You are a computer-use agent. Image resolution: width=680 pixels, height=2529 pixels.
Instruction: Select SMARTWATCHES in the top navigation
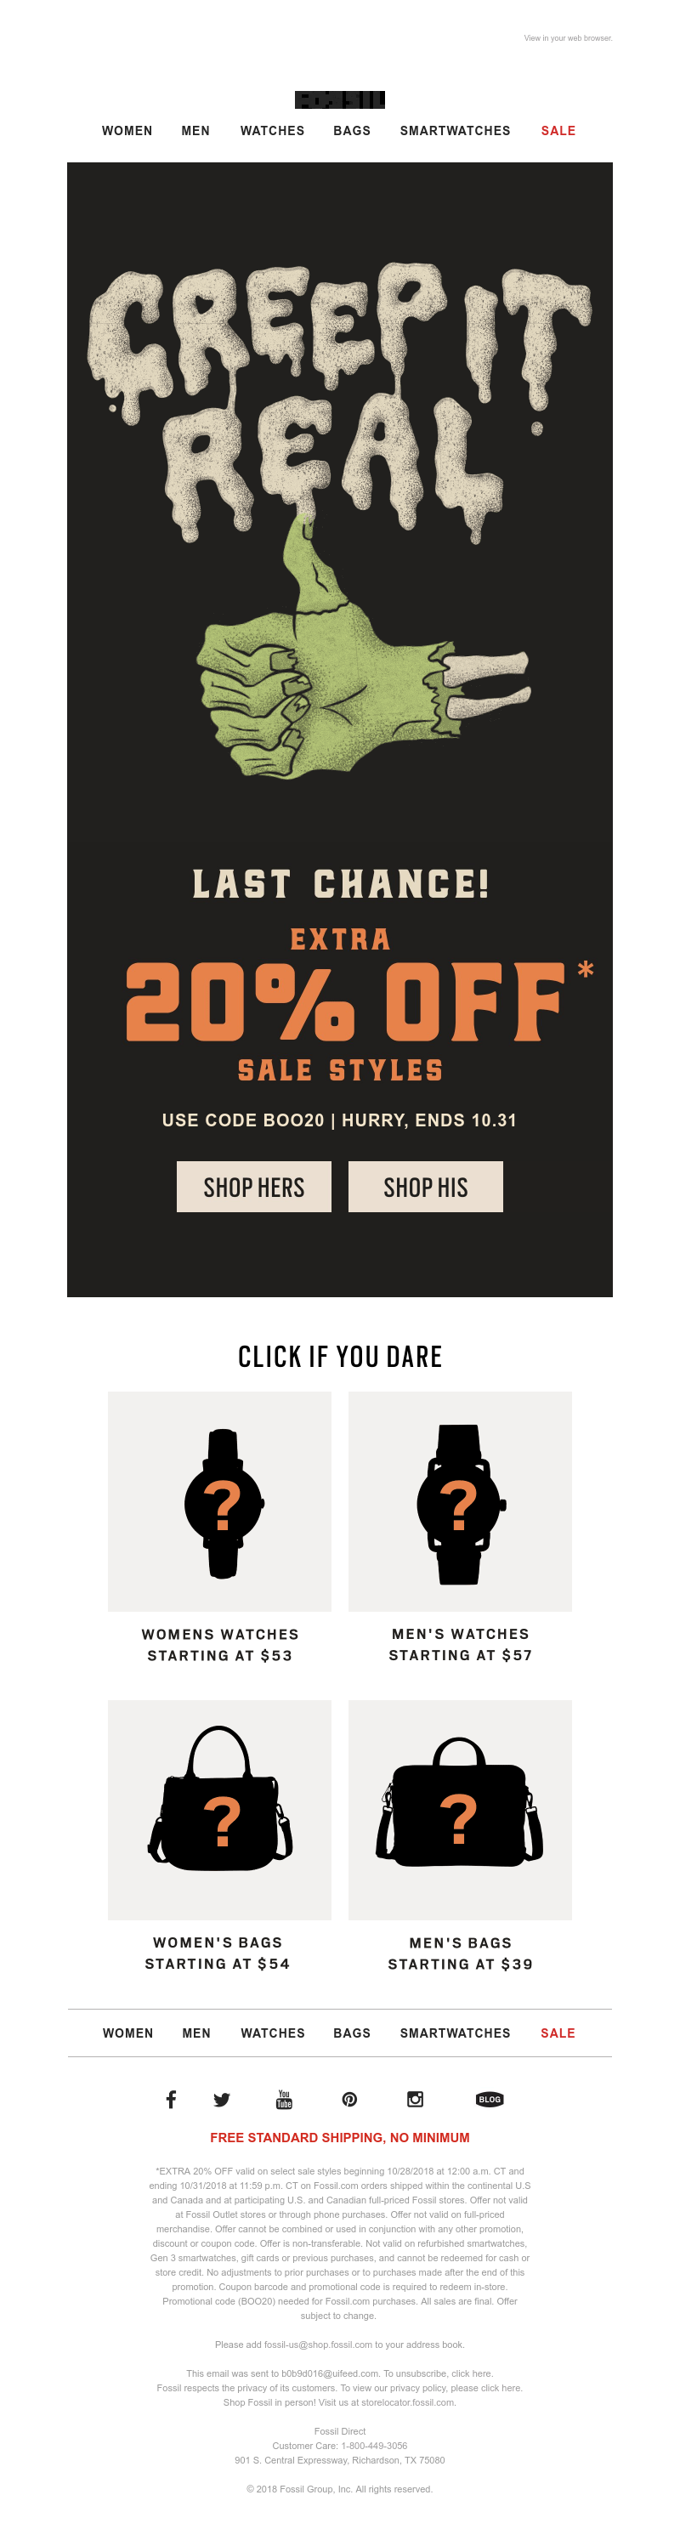[456, 131]
